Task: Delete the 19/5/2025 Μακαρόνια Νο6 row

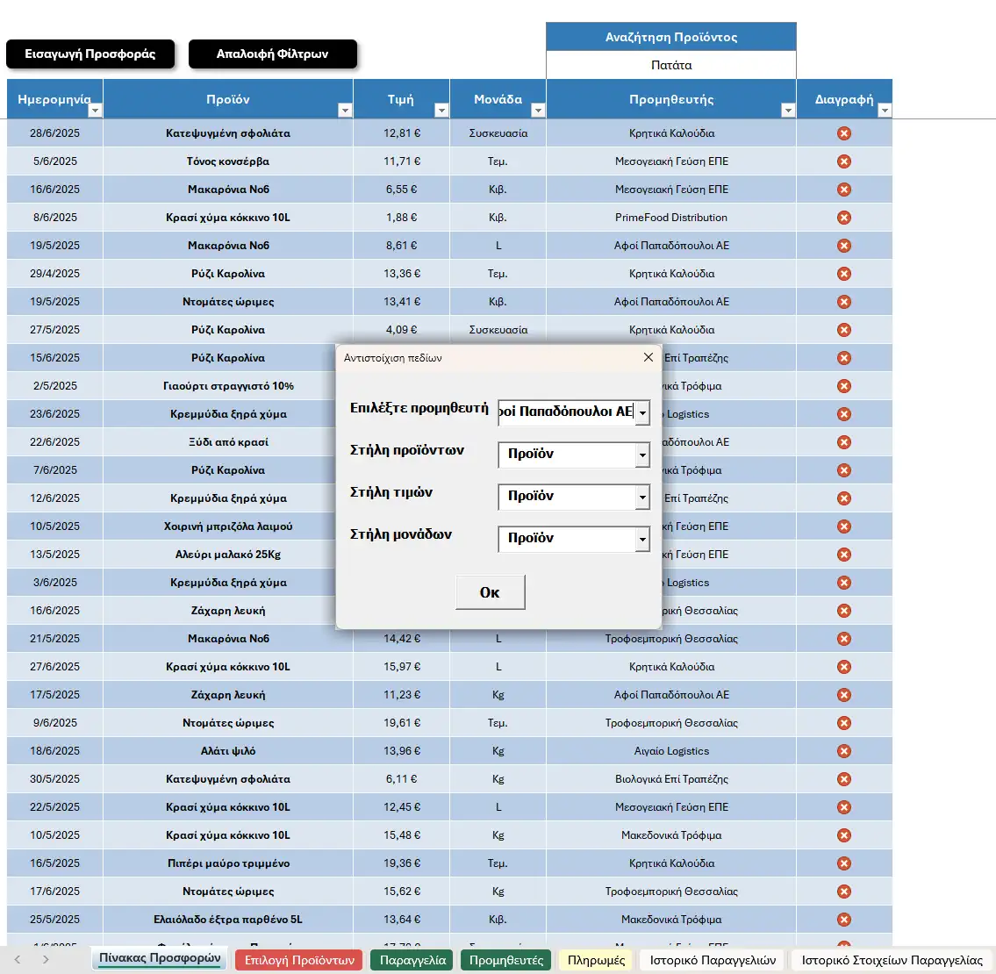Action: 843,245
